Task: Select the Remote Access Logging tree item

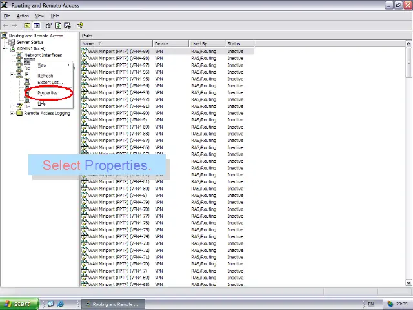Action: click(47, 113)
